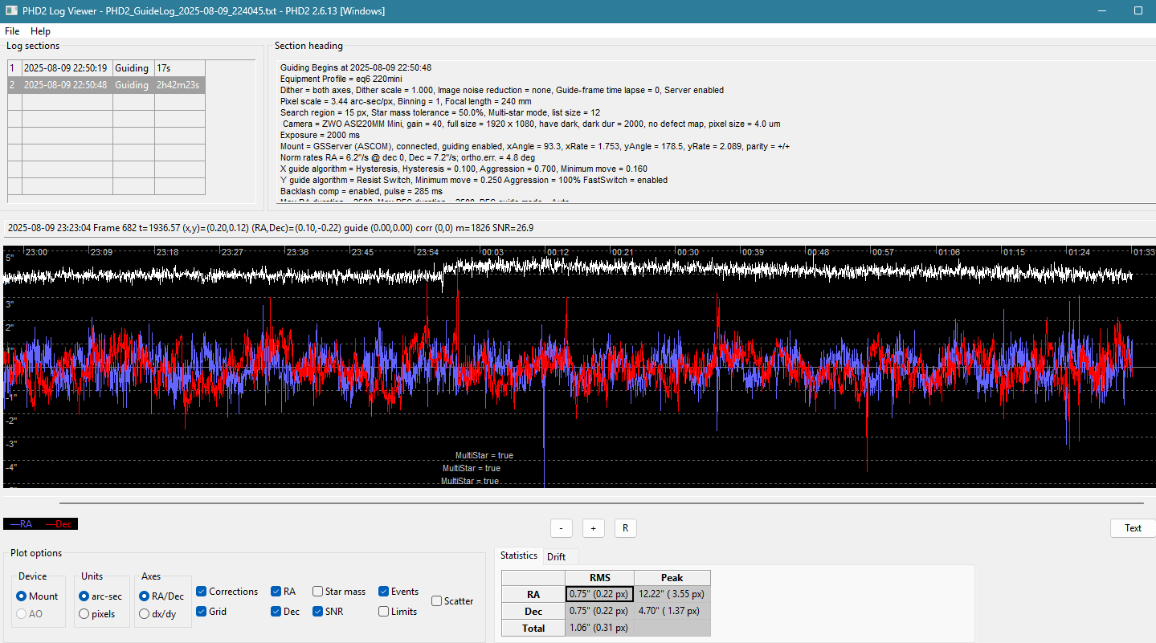Select pixels units

click(x=96, y=614)
